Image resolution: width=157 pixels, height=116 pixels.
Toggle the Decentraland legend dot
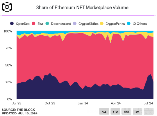coord(47,23)
